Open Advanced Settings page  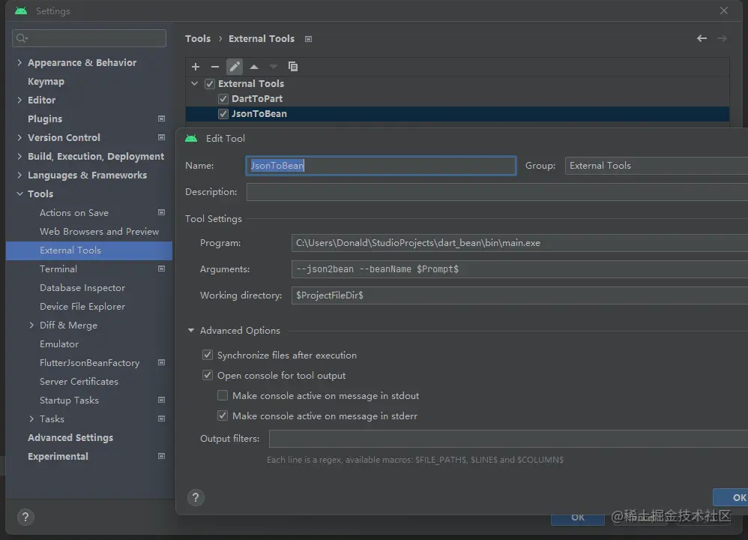coord(70,437)
